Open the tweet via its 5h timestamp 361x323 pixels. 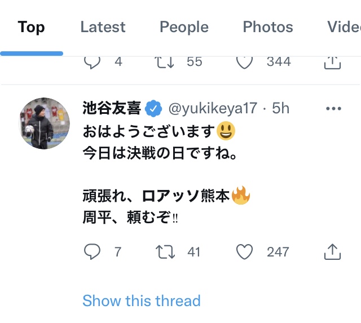[281, 108]
